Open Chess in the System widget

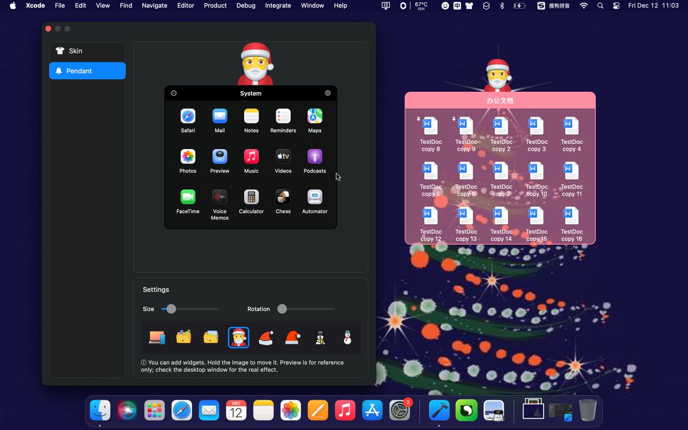pos(283,197)
